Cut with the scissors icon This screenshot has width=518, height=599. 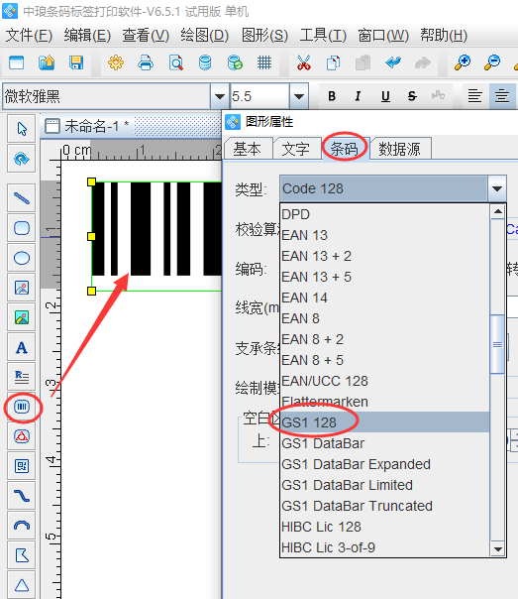pos(304,62)
